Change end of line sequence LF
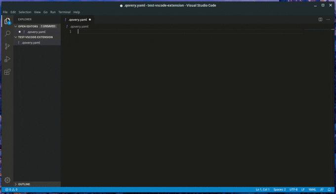Viewport: 336px width, 194px height. pyautogui.click(x=303, y=190)
